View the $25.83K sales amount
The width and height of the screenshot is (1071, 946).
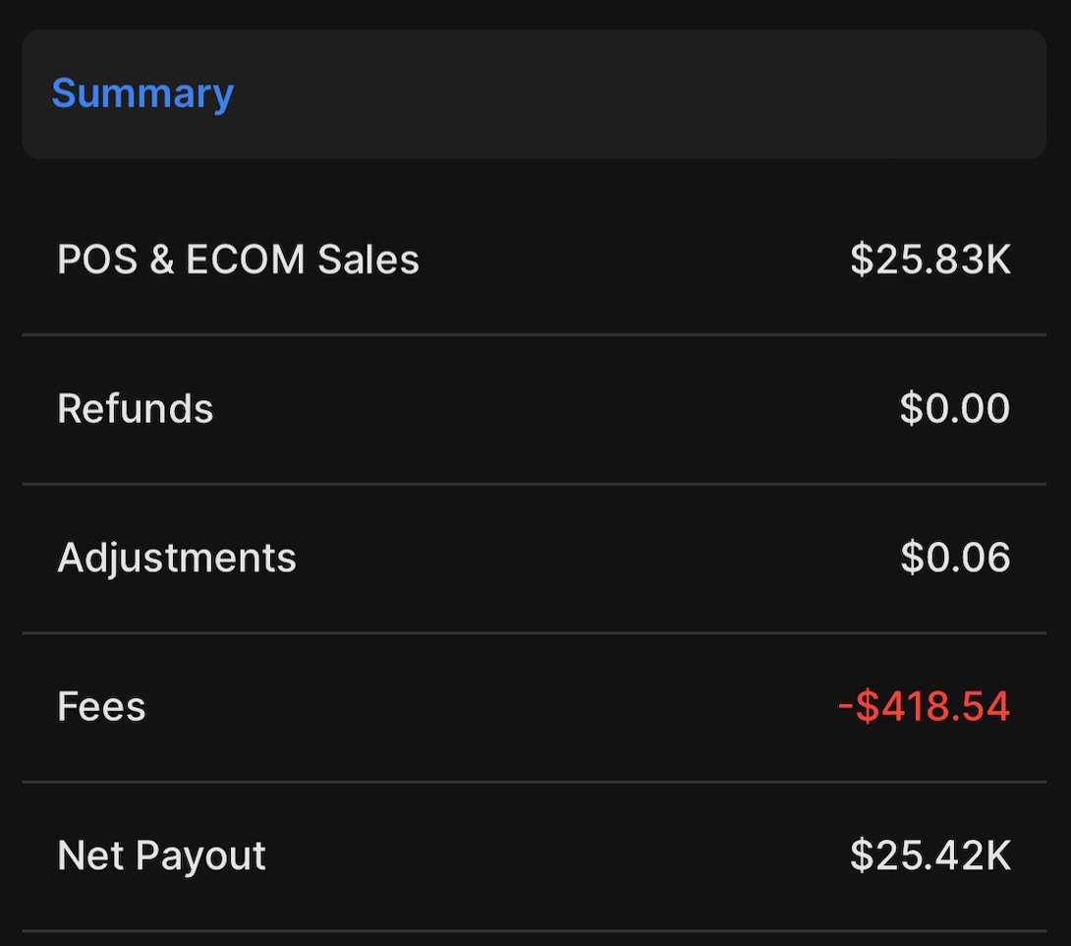[x=930, y=260]
